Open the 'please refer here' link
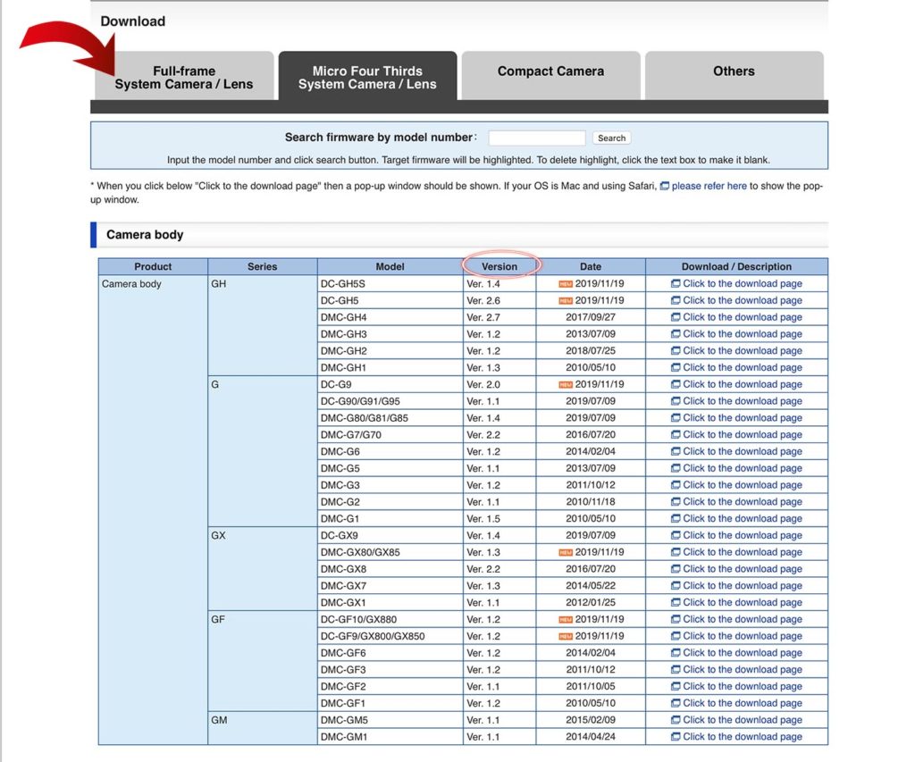915x762 pixels. click(x=709, y=186)
